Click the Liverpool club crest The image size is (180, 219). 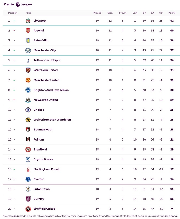[28, 21]
